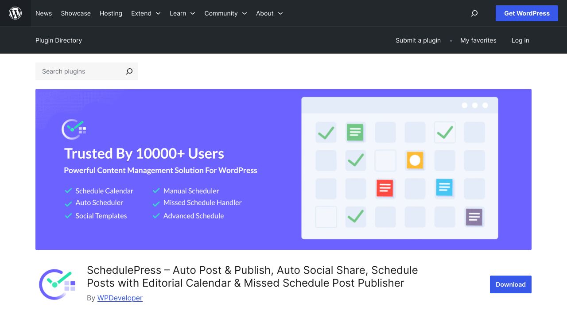Open the Community dropdown menu

(x=225, y=13)
